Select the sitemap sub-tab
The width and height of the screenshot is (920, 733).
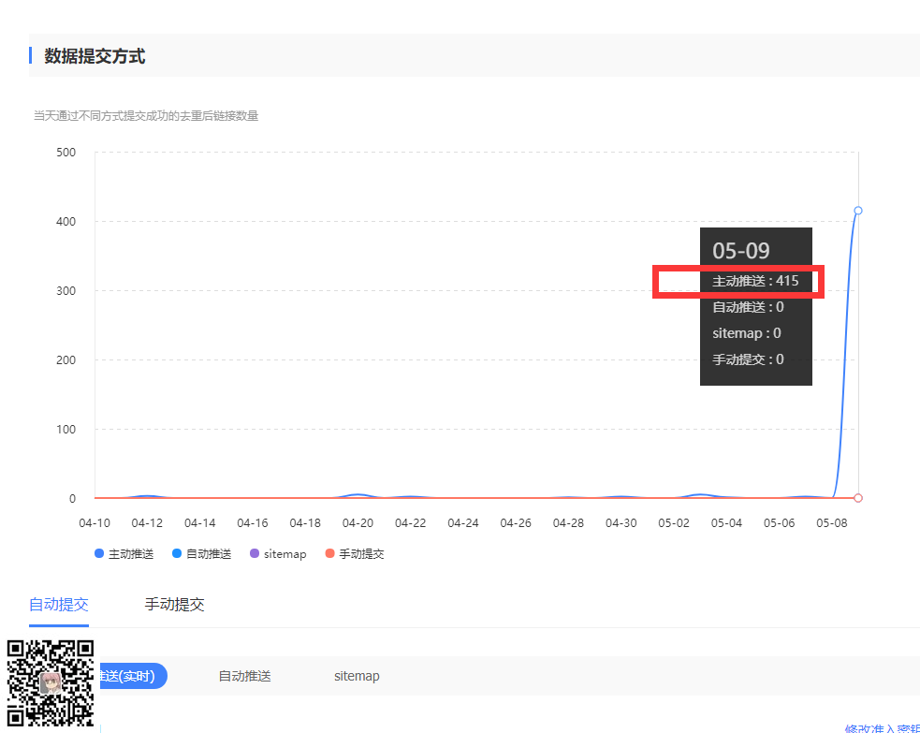[x=357, y=675]
